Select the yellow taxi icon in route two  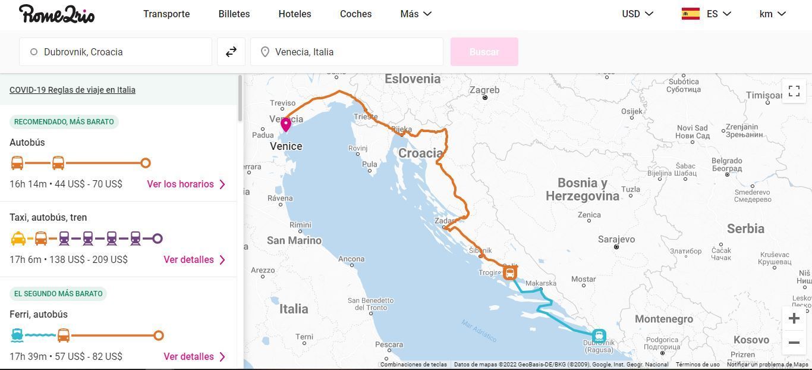pyautogui.click(x=18, y=239)
